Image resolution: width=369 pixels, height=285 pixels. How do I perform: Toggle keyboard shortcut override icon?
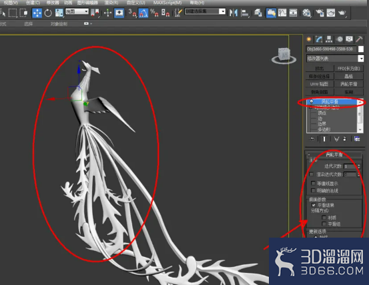tap(119, 13)
